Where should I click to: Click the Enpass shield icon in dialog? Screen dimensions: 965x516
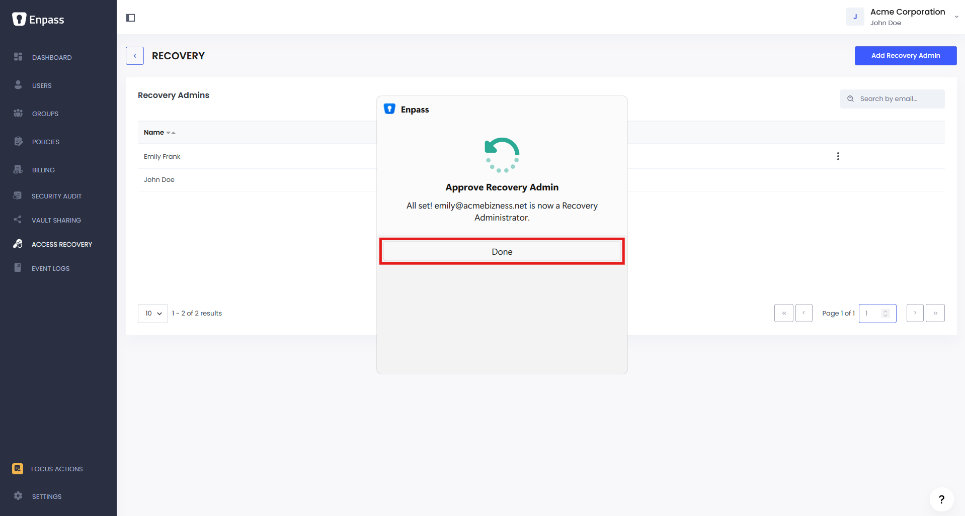tap(389, 109)
